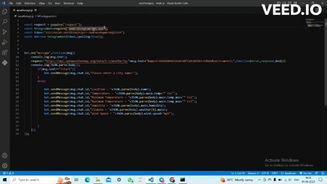This screenshot has width=327, height=184.
Task: Open the Explorer view in the activity bar
Action: coord(5,11)
